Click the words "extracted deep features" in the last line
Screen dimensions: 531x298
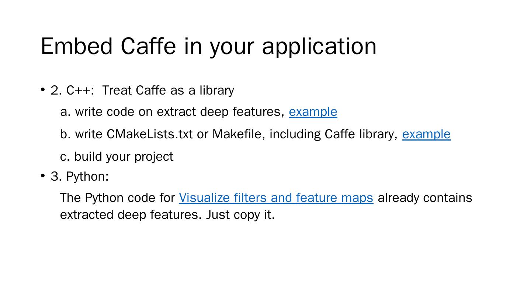131,214
